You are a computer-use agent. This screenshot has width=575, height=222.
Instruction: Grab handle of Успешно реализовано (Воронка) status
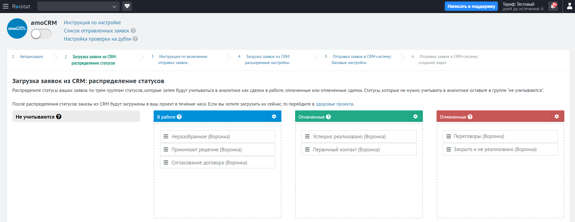307,136
